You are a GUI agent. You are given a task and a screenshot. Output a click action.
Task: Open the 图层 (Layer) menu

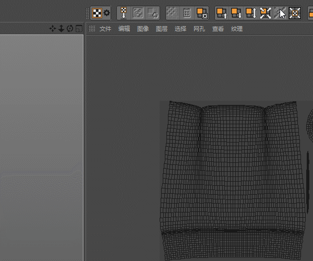pyautogui.click(x=162, y=29)
